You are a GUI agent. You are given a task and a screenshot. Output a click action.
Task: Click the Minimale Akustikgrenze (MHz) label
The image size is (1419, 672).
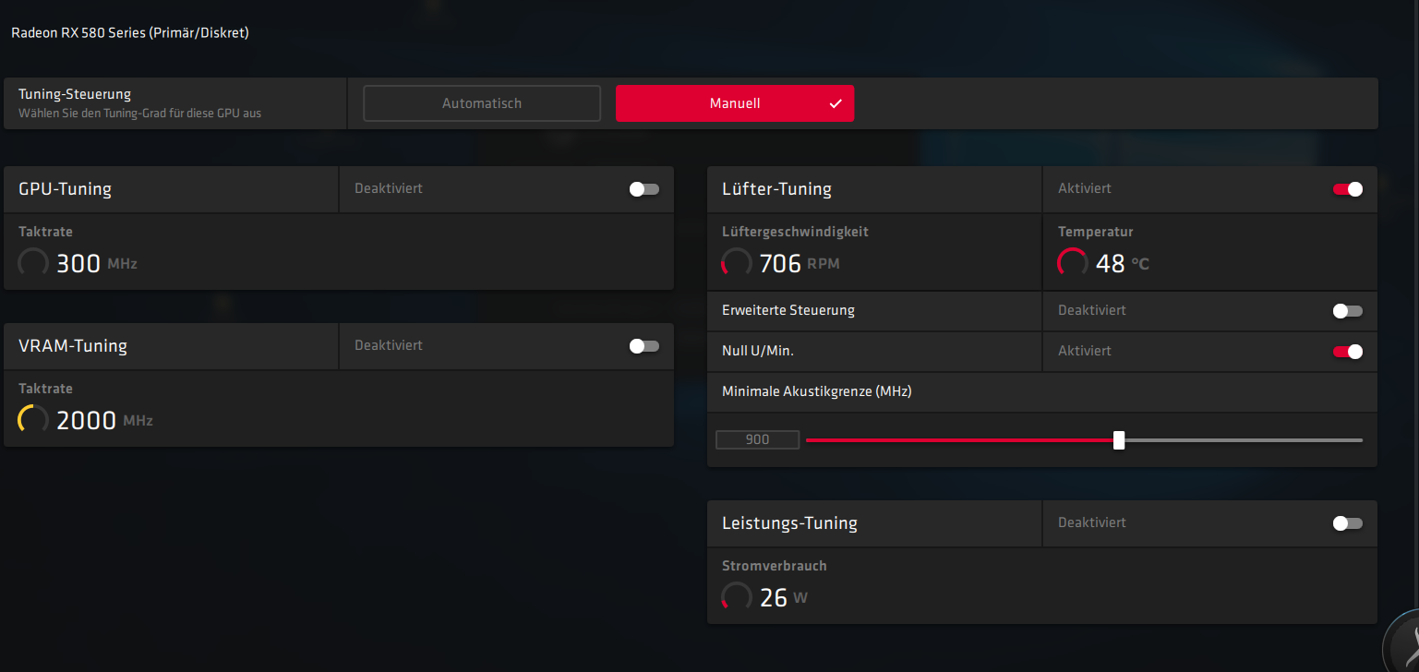click(x=817, y=391)
